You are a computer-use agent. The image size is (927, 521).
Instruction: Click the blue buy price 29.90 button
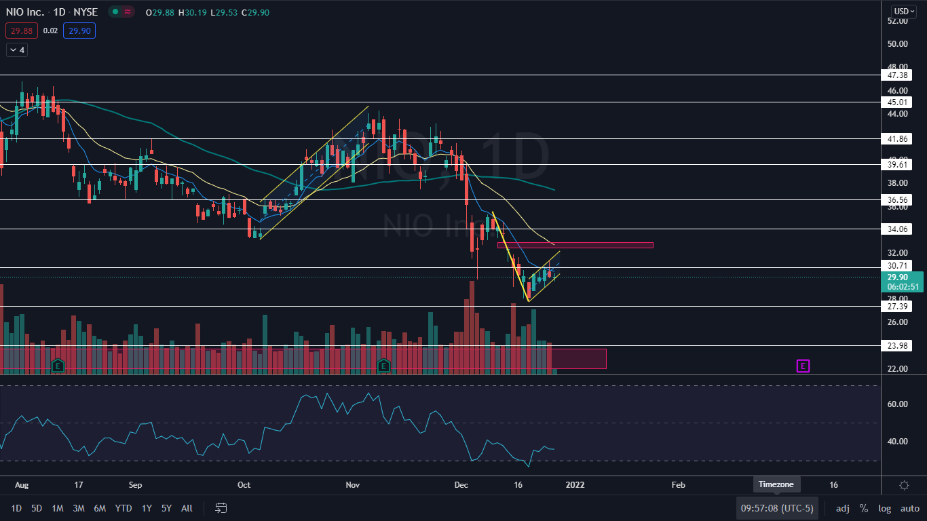coord(79,31)
